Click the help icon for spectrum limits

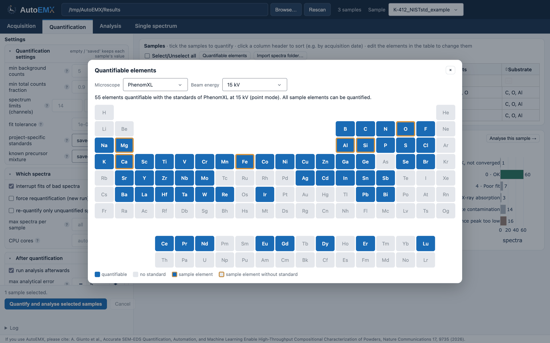click(x=47, y=106)
